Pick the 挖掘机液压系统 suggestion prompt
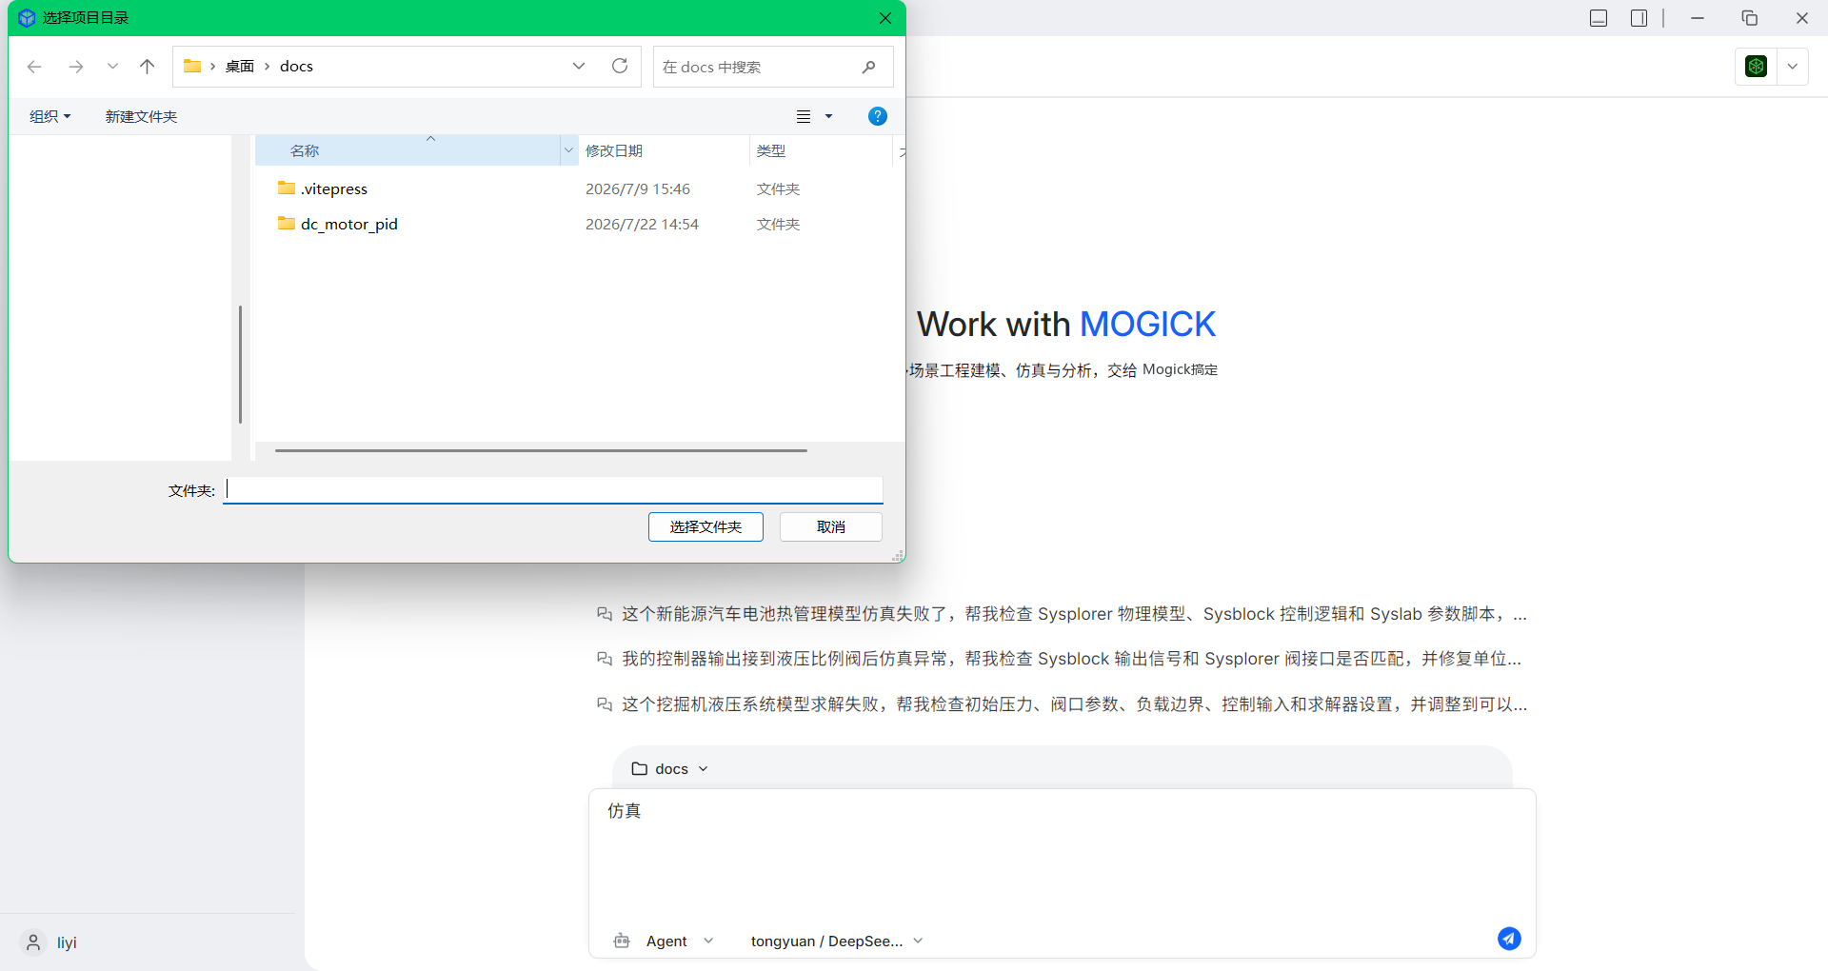This screenshot has height=971, width=1828. (x=1062, y=704)
